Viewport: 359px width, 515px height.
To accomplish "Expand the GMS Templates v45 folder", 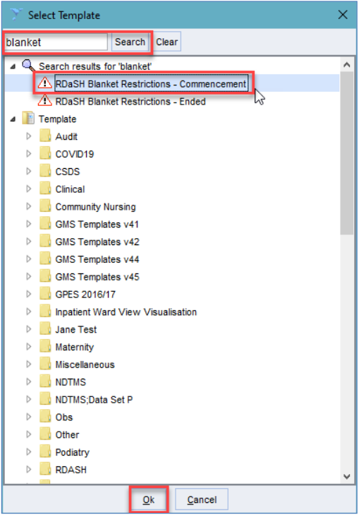I will 28,276.
